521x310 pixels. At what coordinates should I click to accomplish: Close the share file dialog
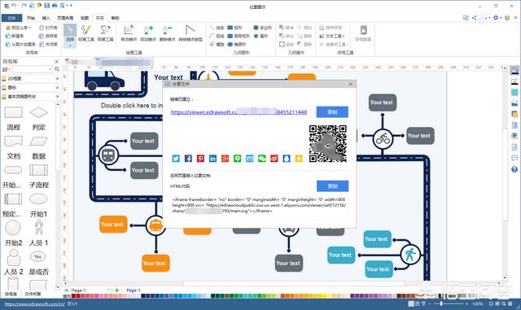[351, 84]
